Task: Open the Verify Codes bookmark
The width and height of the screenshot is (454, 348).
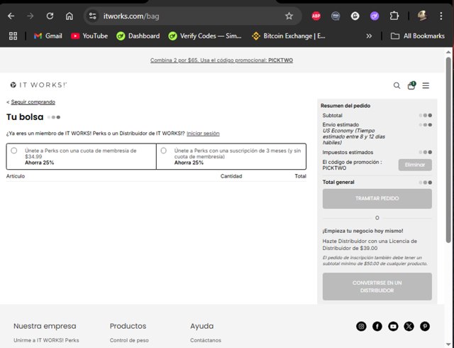Action: (205, 36)
